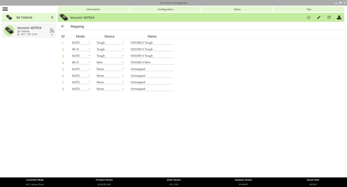Click the Connection Mode status entry
The width and height of the screenshot is (347, 187).
pyautogui.click(x=35, y=182)
